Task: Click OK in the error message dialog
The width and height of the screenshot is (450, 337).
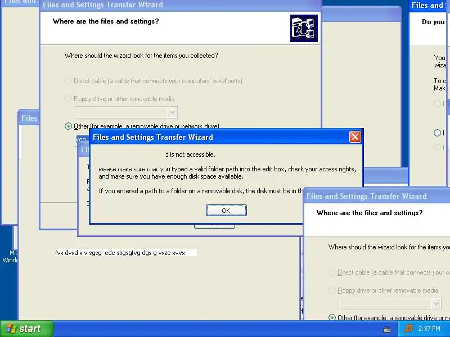Action: (x=226, y=210)
